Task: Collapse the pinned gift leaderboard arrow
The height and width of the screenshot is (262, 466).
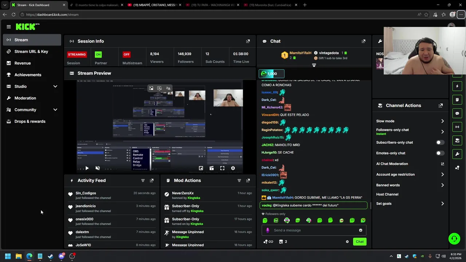Action: (314, 65)
